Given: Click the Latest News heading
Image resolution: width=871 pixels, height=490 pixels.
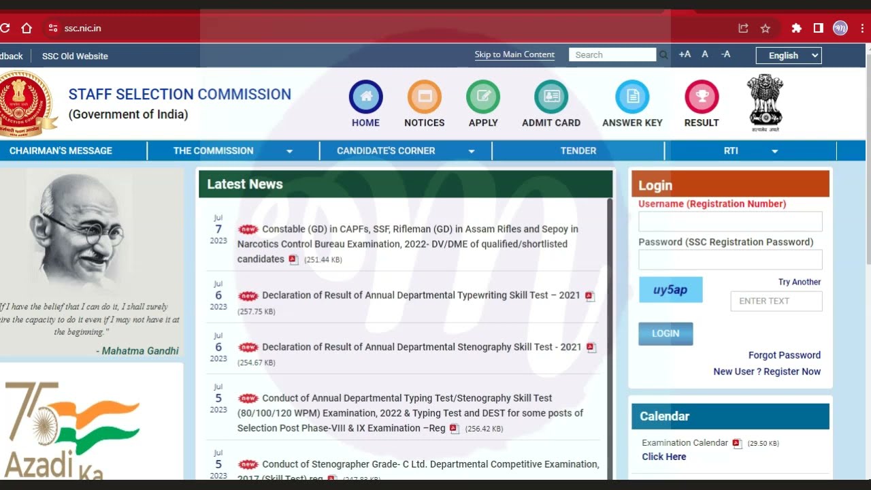Looking at the screenshot, I should pyautogui.click(x=245, y=184).
